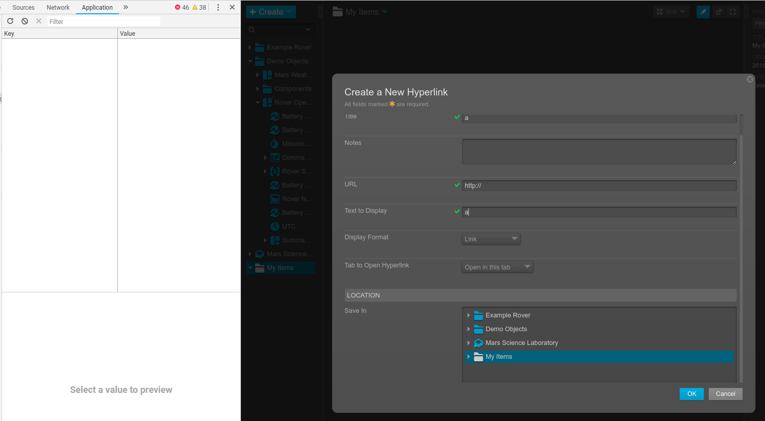765x421 pixels.
Task: Click the open-in-new-tab icon near Grid
Action: click(x=719, y=11)
